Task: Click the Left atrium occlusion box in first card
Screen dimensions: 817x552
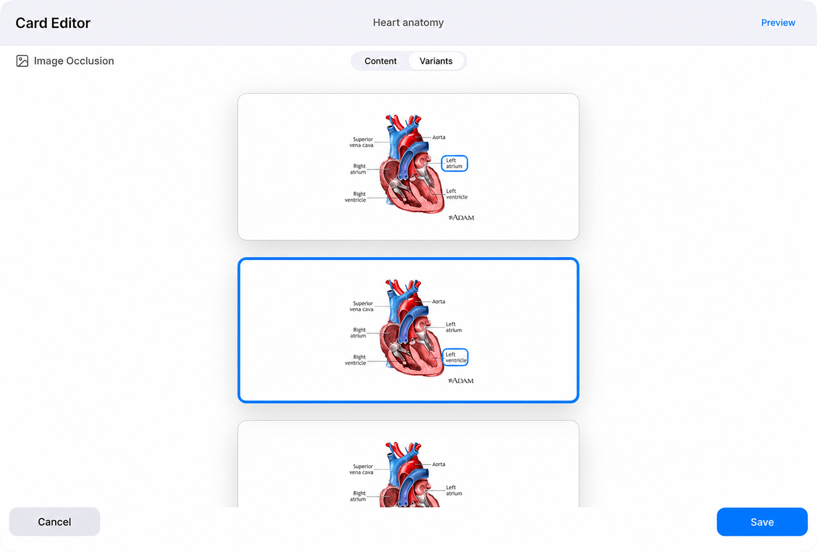Action: 455,163
